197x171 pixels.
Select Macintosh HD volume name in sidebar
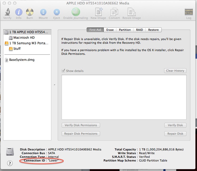click(24, 38)
